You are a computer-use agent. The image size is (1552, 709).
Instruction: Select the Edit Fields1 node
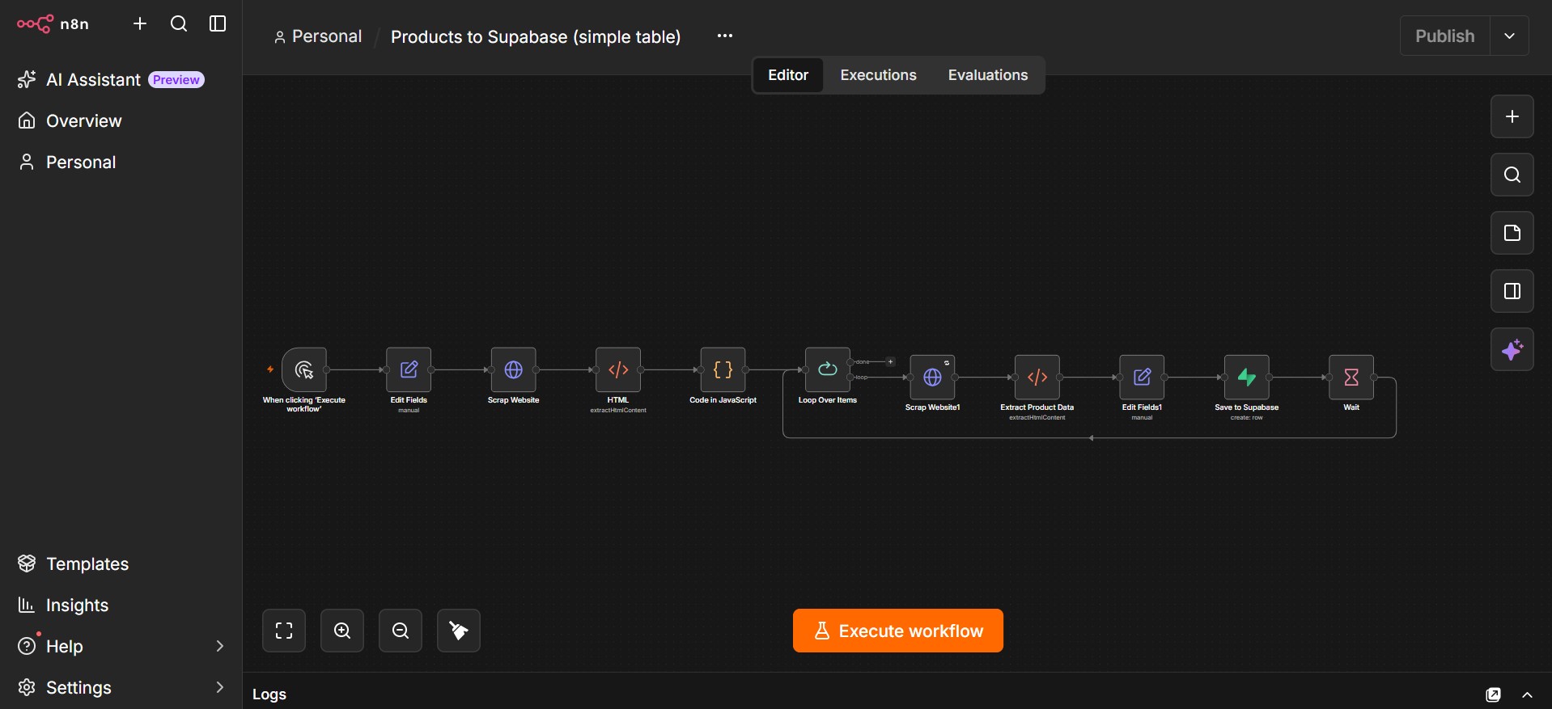coord(1142,377)
